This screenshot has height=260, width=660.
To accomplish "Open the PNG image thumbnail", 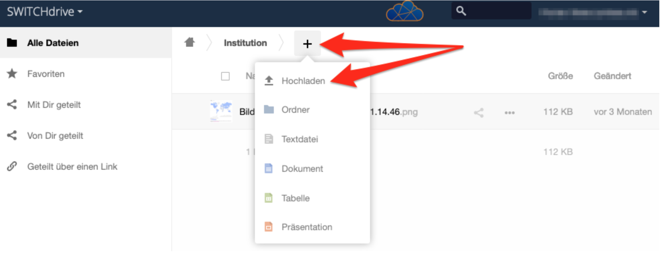I will [x=221, y=111].
